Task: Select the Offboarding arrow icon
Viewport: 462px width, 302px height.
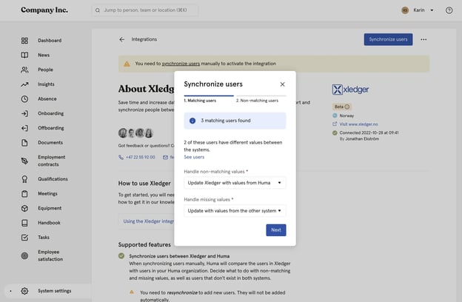Action: [24, 128]
